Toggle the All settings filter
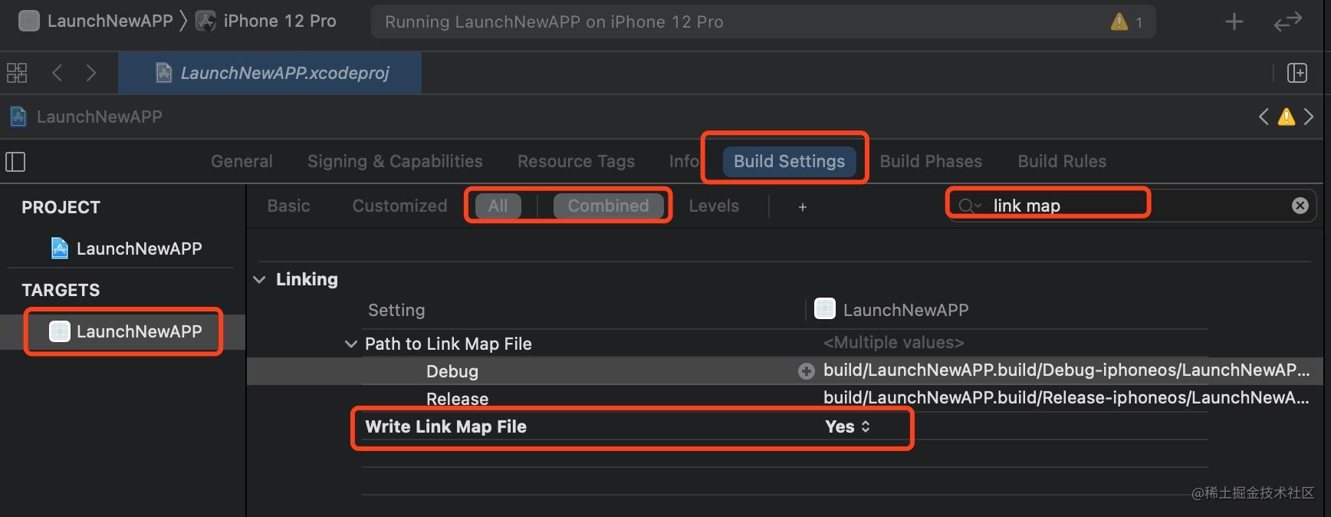 498,206
